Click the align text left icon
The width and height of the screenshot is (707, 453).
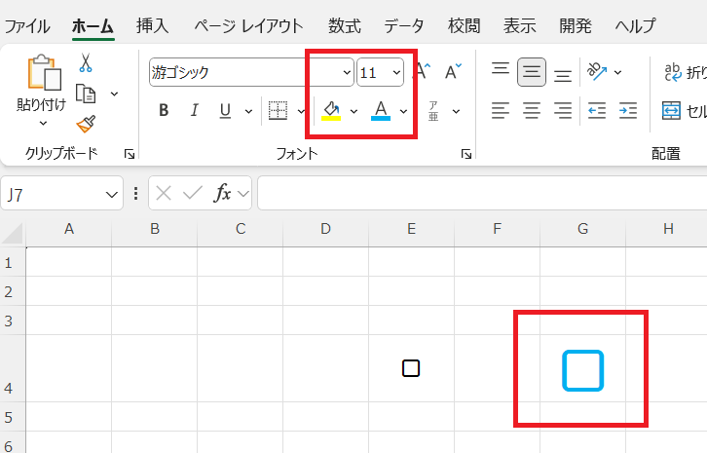click(501, 110)
